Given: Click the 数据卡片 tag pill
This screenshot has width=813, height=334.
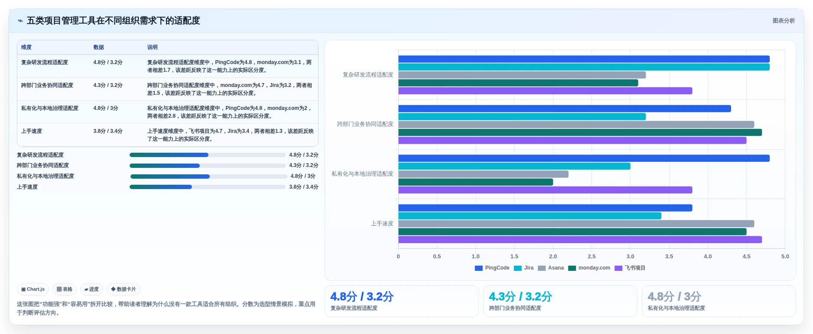Looking at the screenshot, I should 124,289.
